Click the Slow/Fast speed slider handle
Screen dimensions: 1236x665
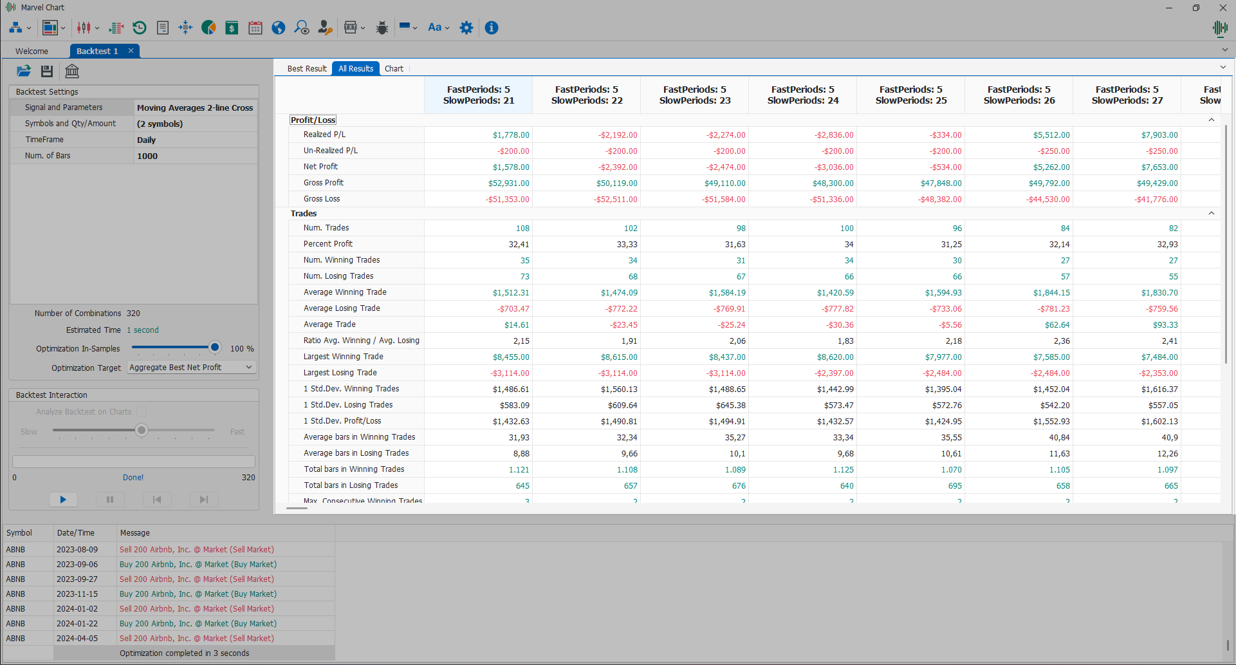[142, 430]
